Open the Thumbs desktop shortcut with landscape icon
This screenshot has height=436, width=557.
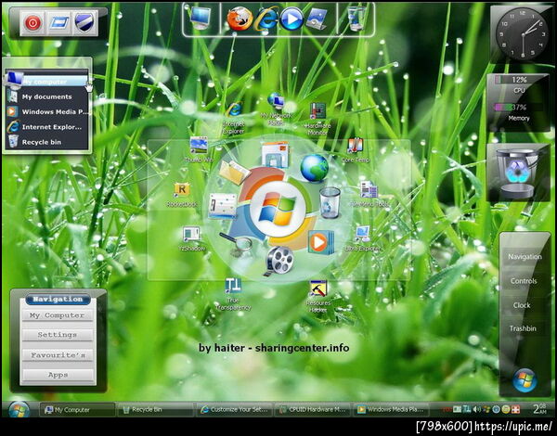(199, 150)
